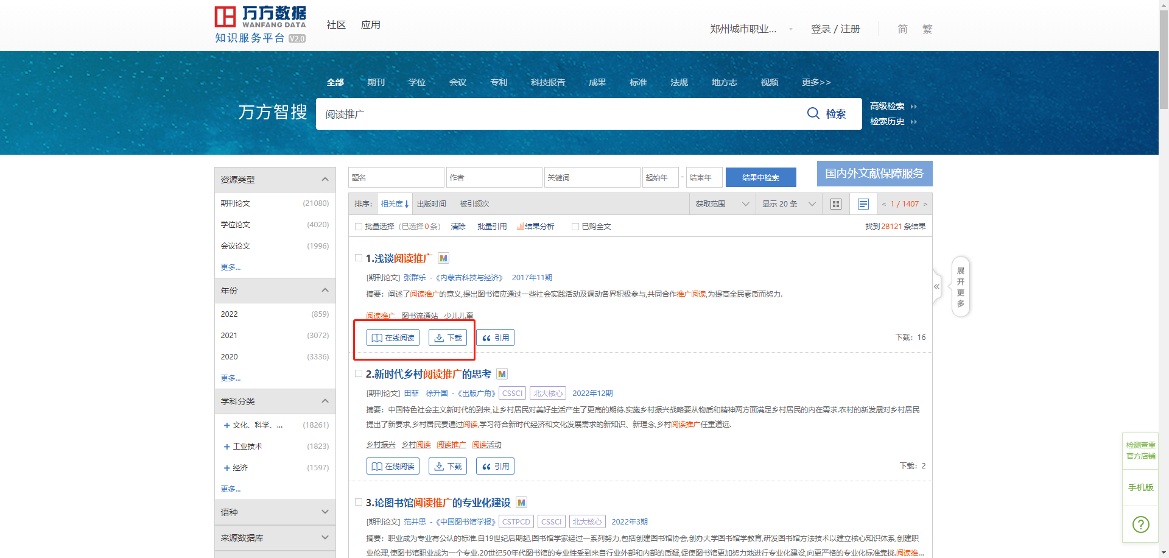This screenshot has height=558, width=1169.
Task: Switch to list view layout icon
Action: coord(863,204)
